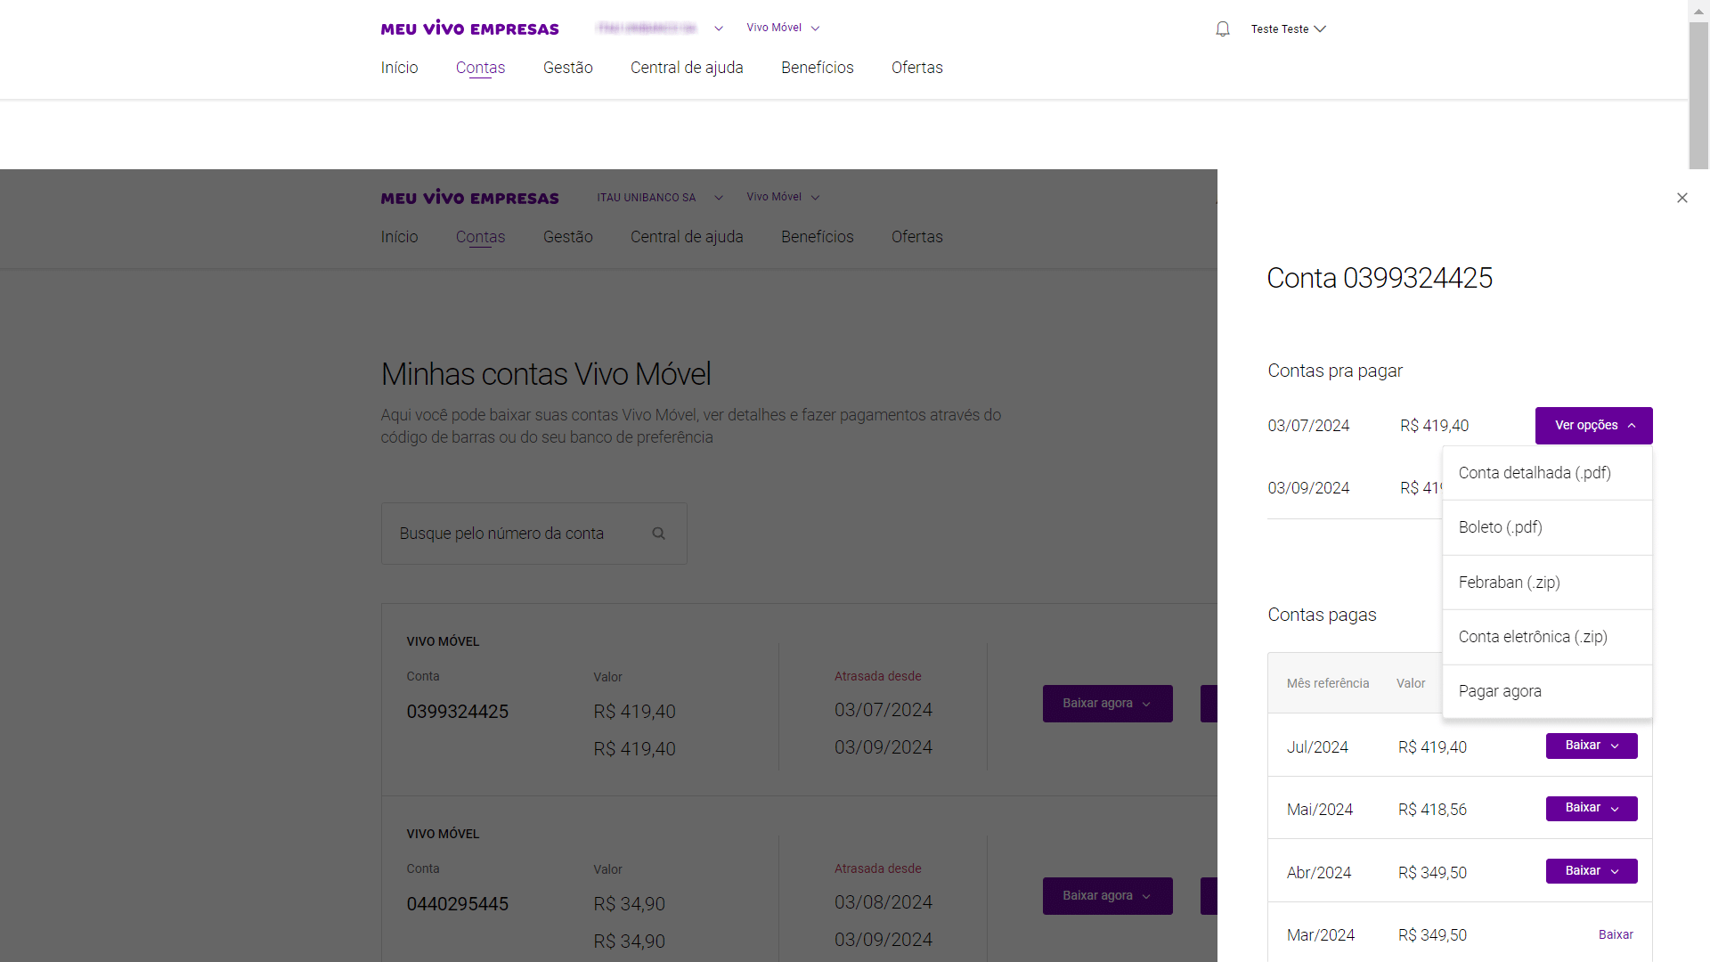Select Conta detalhada (.pdf) option
This screenshot has width=1710, height=962.
coord(1548,473)
